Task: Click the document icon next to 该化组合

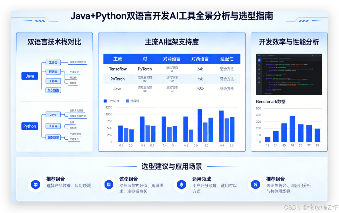Action: click(109, 184)
